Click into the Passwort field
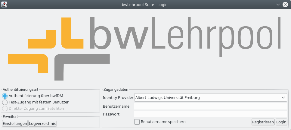 (210, 114)
